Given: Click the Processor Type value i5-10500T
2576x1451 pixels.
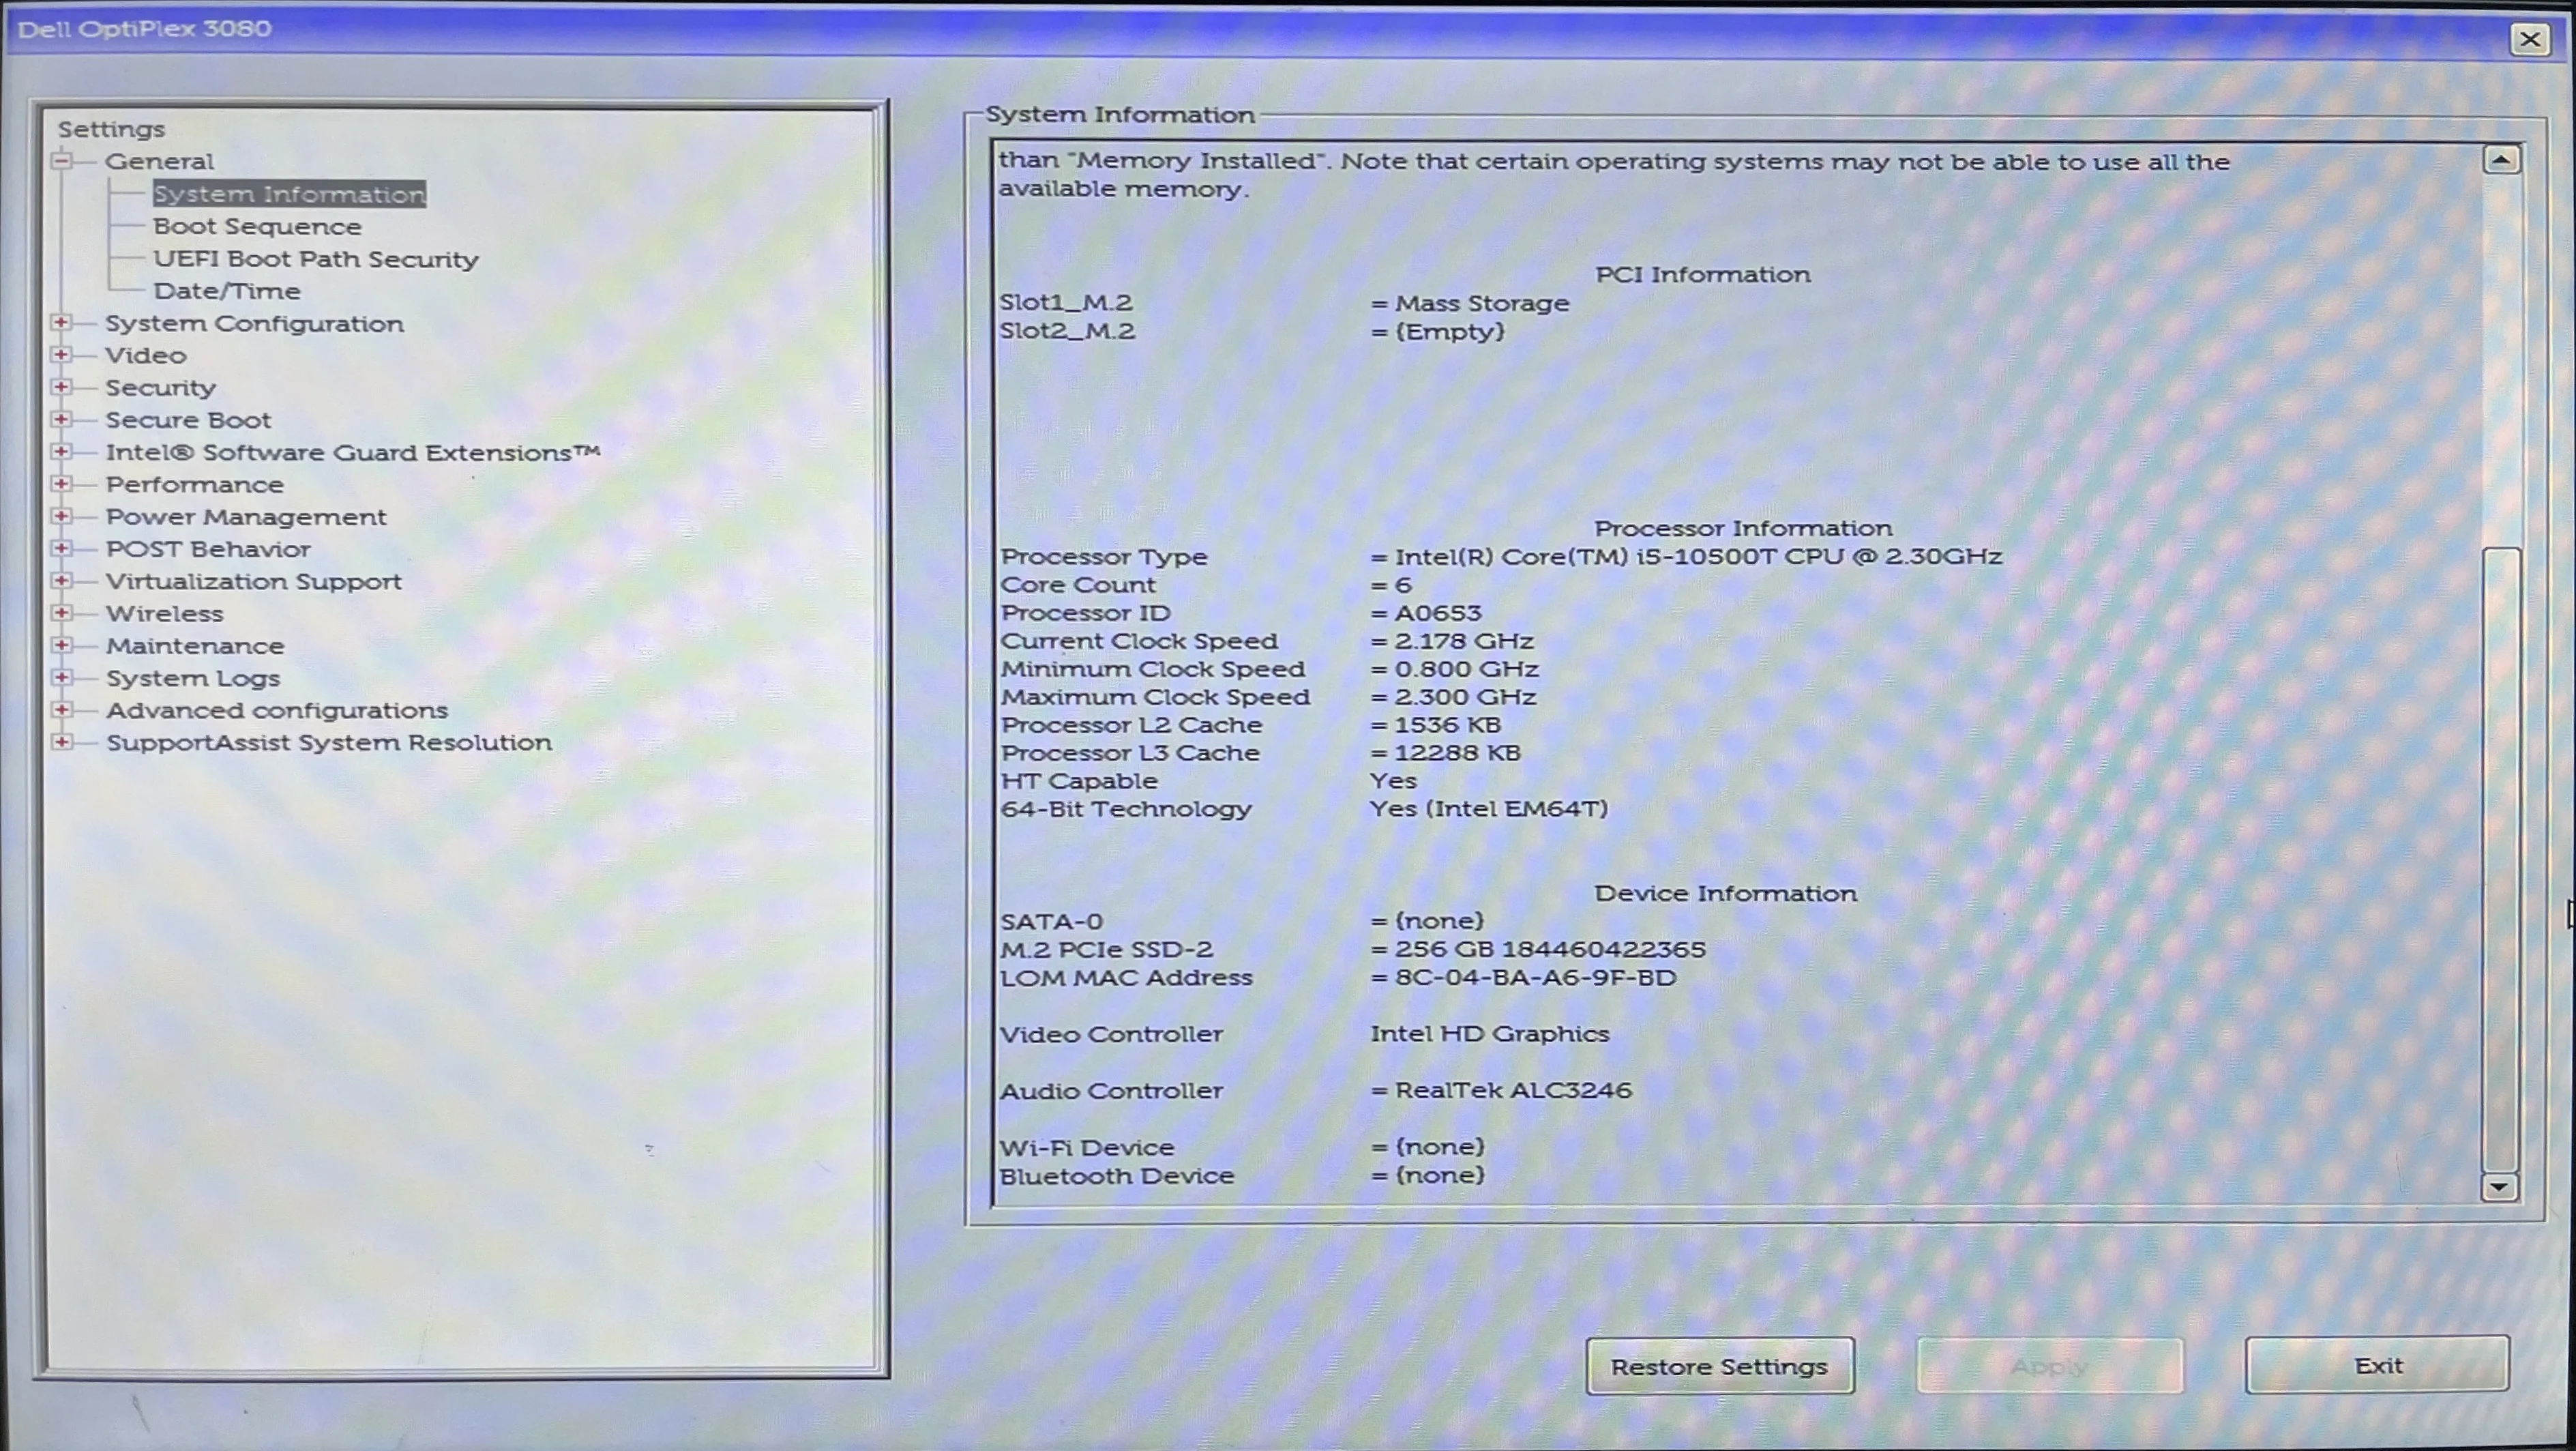Looking at the screenshot, I should 1698,556.
